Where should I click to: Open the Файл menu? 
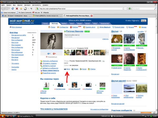3,5
